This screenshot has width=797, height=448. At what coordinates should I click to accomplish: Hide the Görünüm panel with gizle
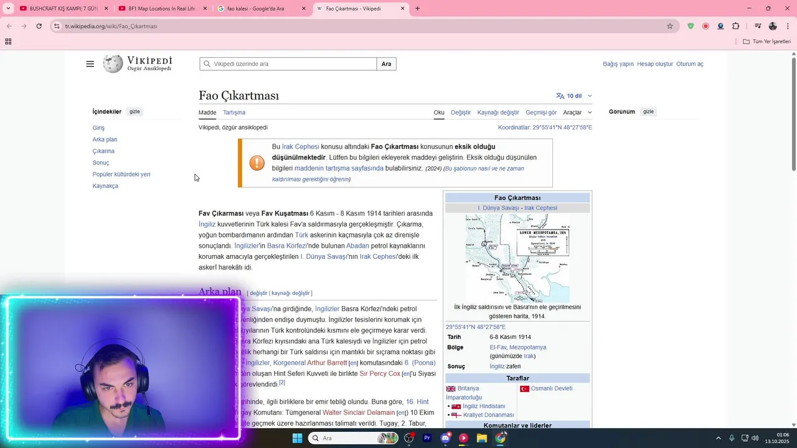[648, 112]
